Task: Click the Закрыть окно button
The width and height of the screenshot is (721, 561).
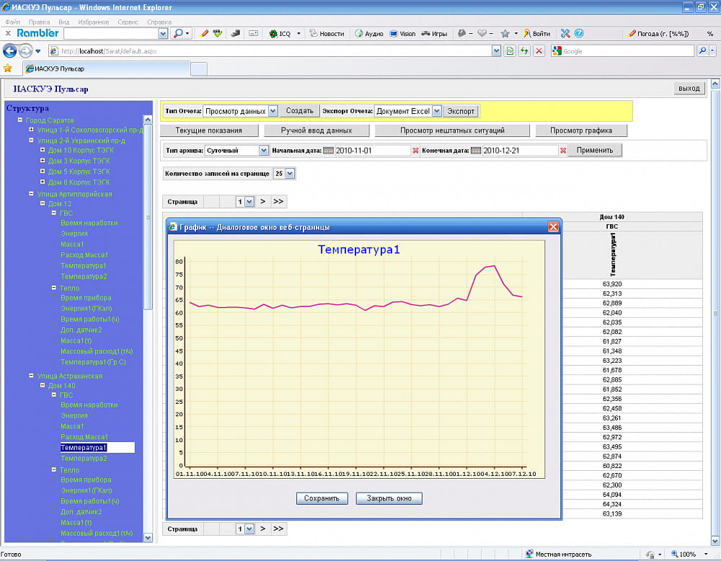Action: pyautogui.click(x=389, y=498)
